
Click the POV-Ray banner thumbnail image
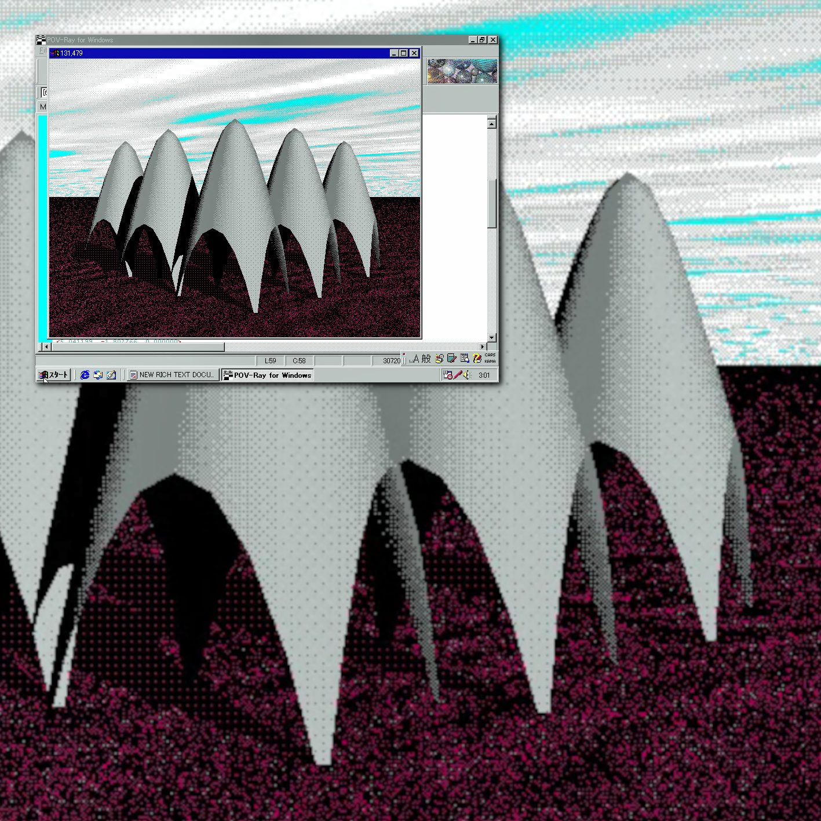[x=462, y=71]
